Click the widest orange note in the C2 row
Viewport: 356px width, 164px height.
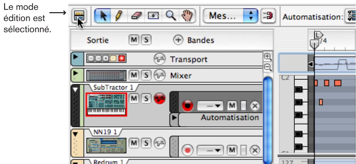coord(338,83)
